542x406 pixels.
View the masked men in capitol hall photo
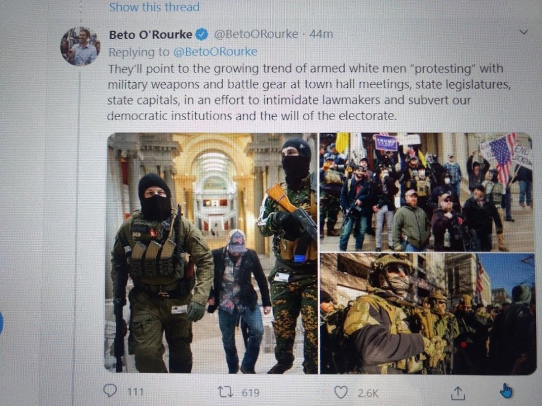(211, 253)
